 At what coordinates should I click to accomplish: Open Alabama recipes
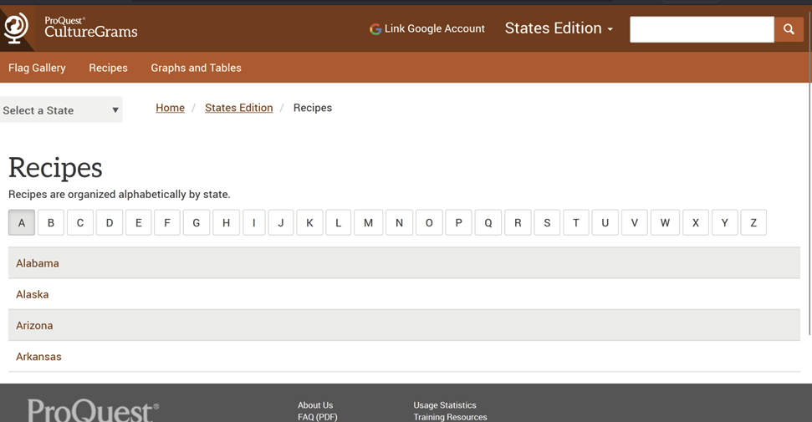point(38,263)
